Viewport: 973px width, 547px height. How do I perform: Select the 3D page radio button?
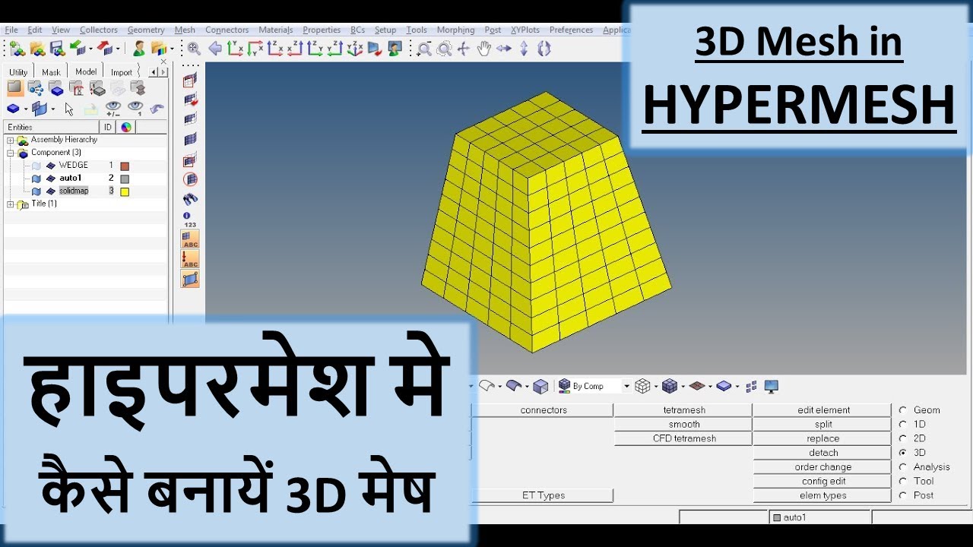[x=903, y=453]
